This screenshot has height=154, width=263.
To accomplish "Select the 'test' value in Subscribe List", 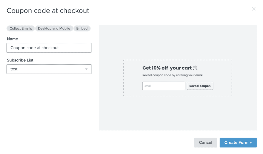I will 14,69.
